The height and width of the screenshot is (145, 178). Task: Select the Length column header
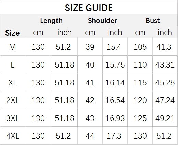51,21
